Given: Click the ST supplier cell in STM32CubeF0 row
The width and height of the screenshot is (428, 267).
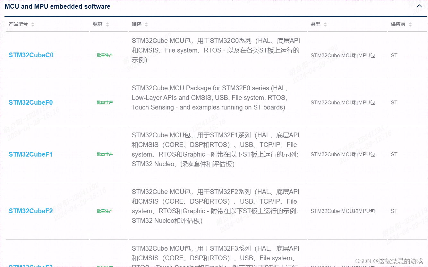Looking at the screenshot, I should pyautogui.click(x=394, y=102).
